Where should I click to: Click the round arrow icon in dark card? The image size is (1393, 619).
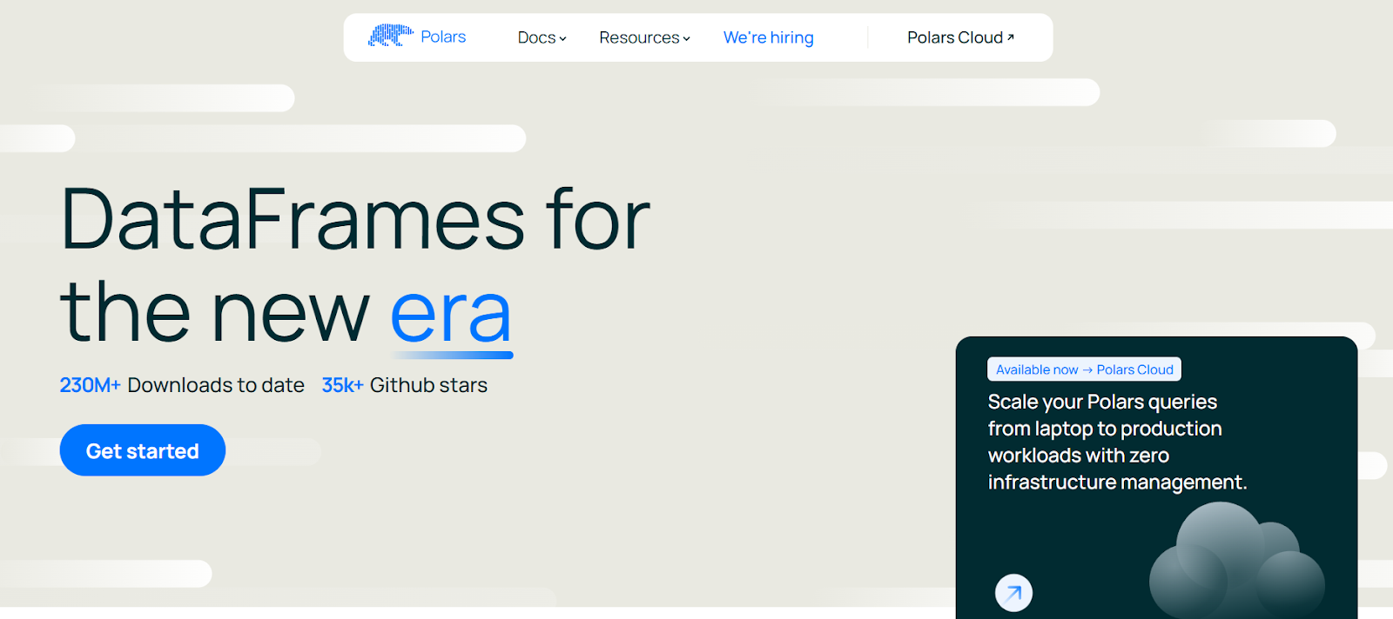pyautogui.click(x=1013, y=594)
